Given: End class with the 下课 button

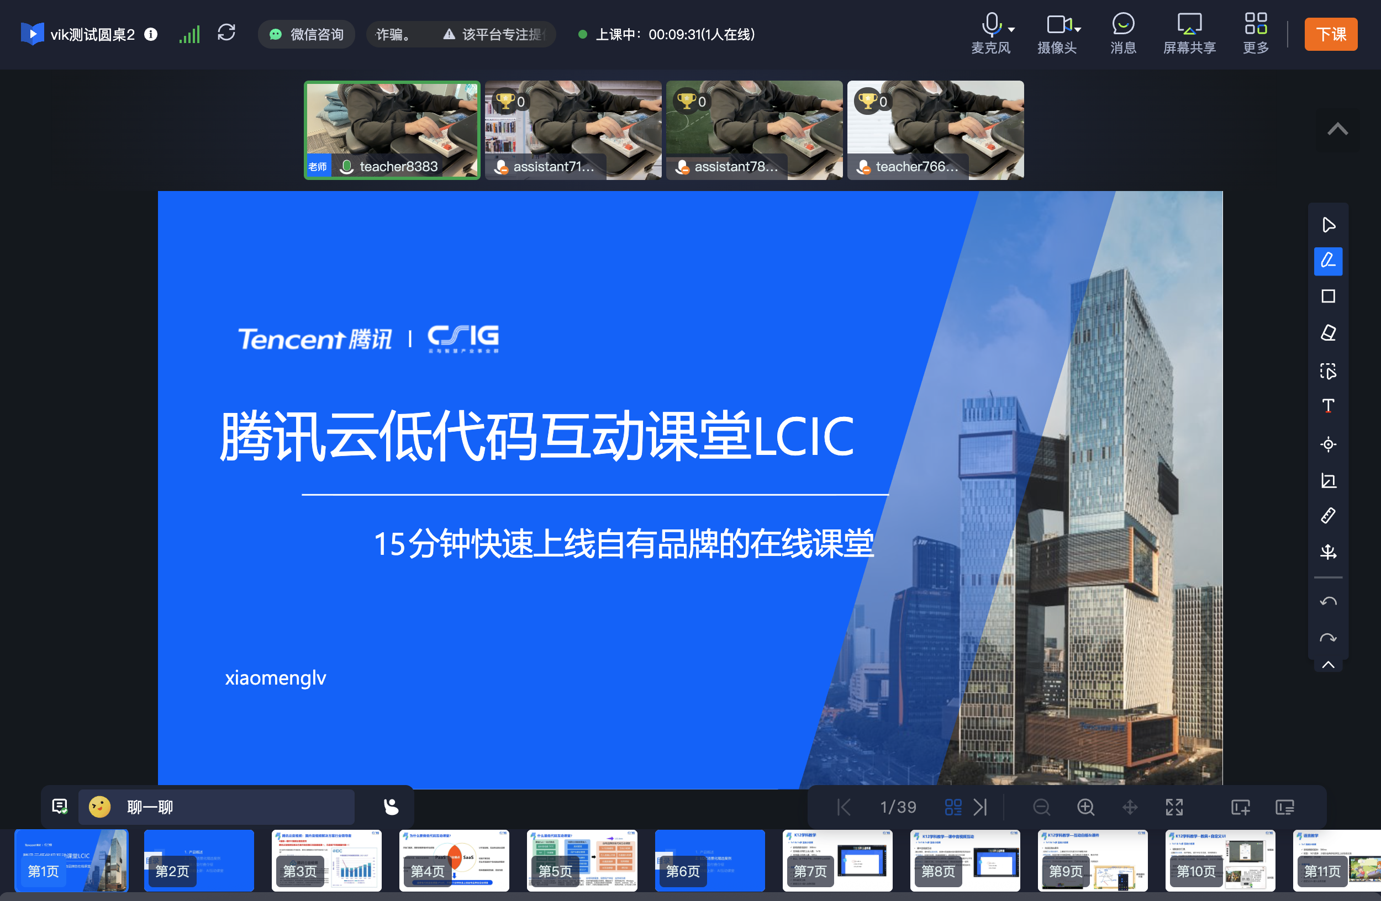Looking at the screenshot, I should (1331, 34).
